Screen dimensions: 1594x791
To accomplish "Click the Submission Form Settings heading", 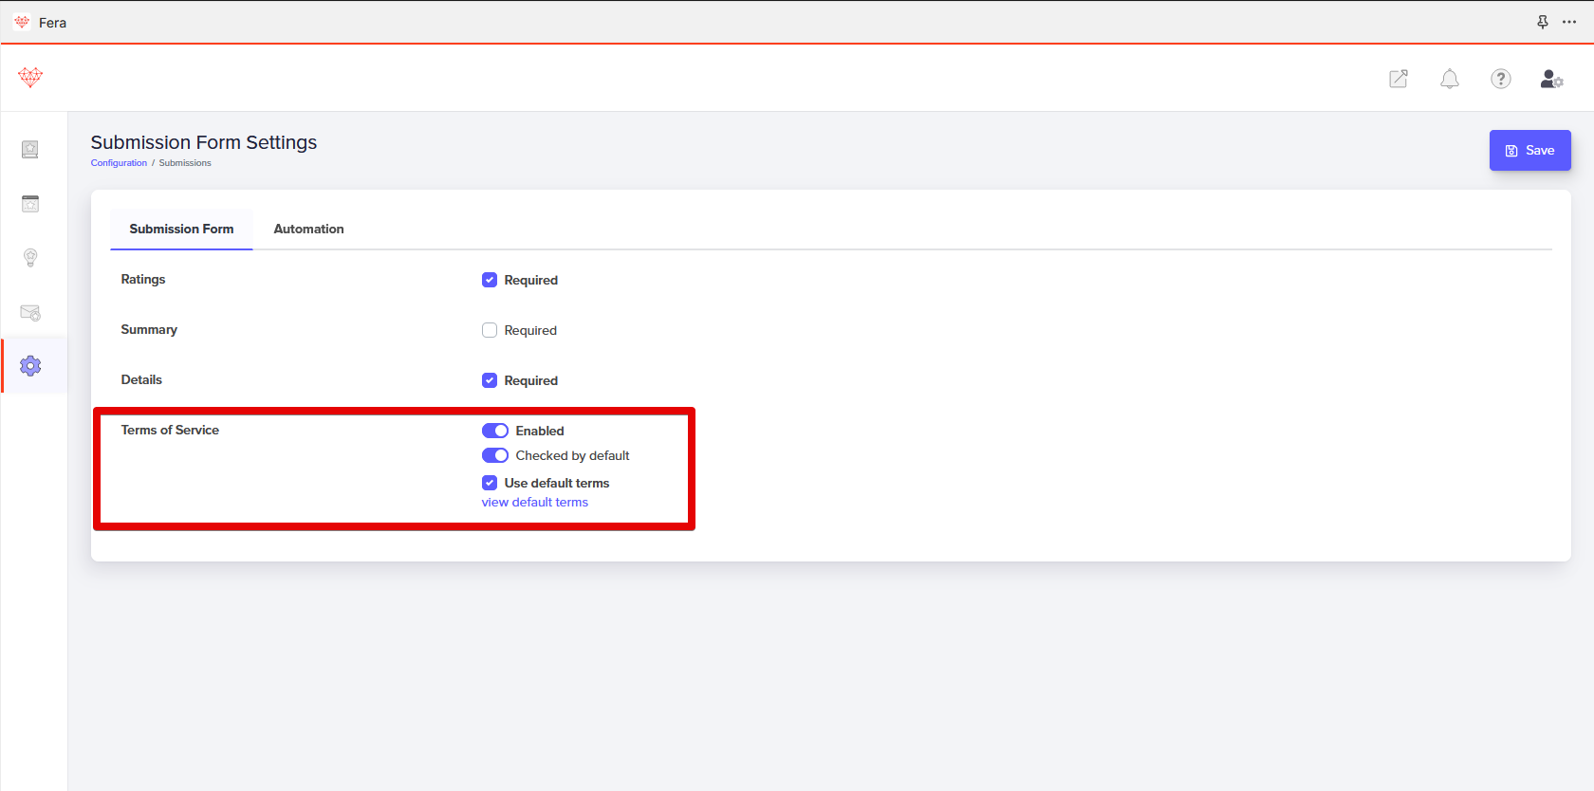I will coord(204,142).
